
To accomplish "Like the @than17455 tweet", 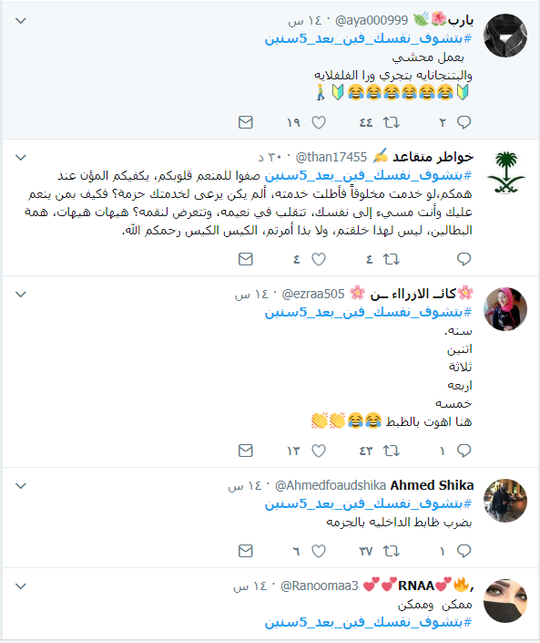I will [x=319, y=259].
